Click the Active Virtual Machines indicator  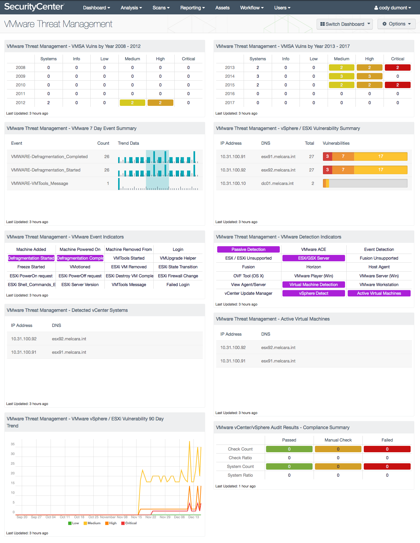(379, 293)
